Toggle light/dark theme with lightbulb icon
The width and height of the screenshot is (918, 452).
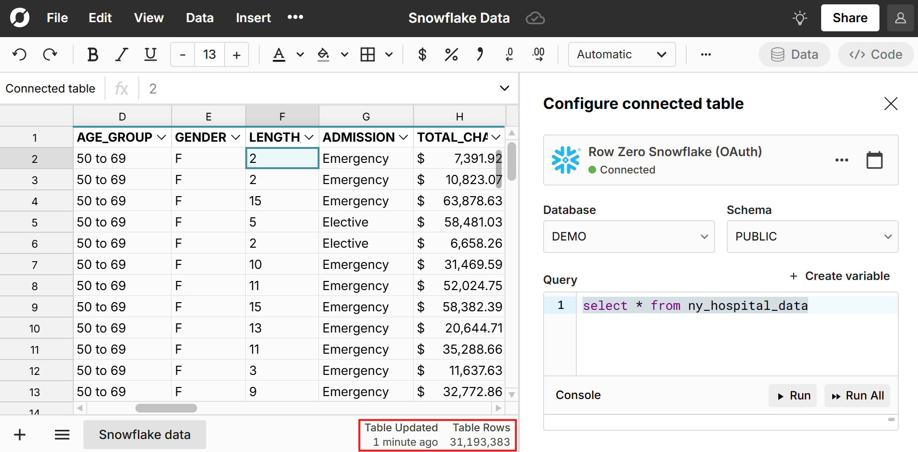[x=799, y=18]
